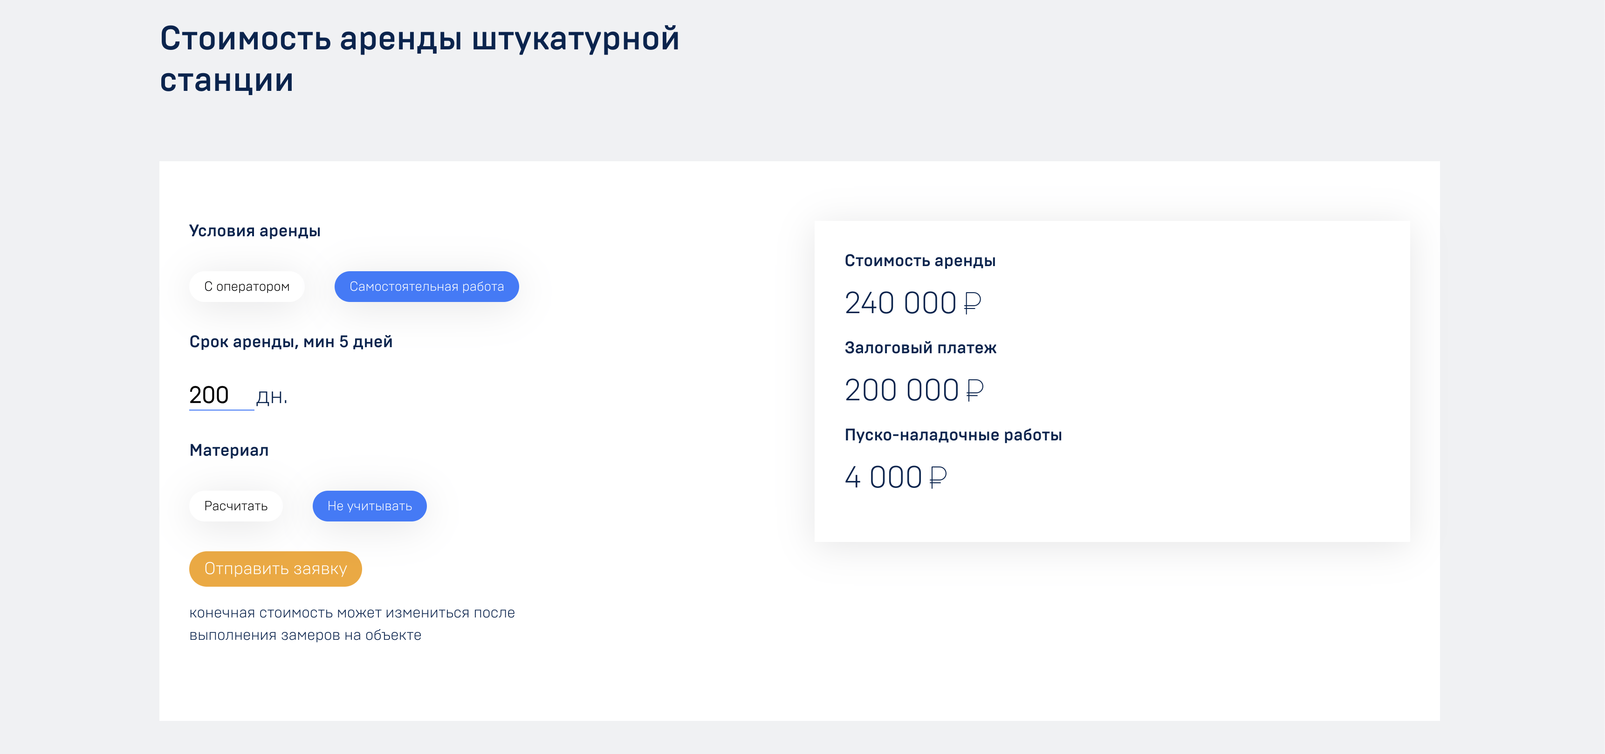Click the ruble sign after 240 000
The height and width of the screenshot is (754, 1605).
[x=972, y=303]
